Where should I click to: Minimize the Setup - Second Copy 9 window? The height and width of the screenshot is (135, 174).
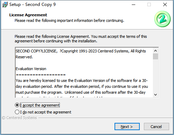click(134, 5)
